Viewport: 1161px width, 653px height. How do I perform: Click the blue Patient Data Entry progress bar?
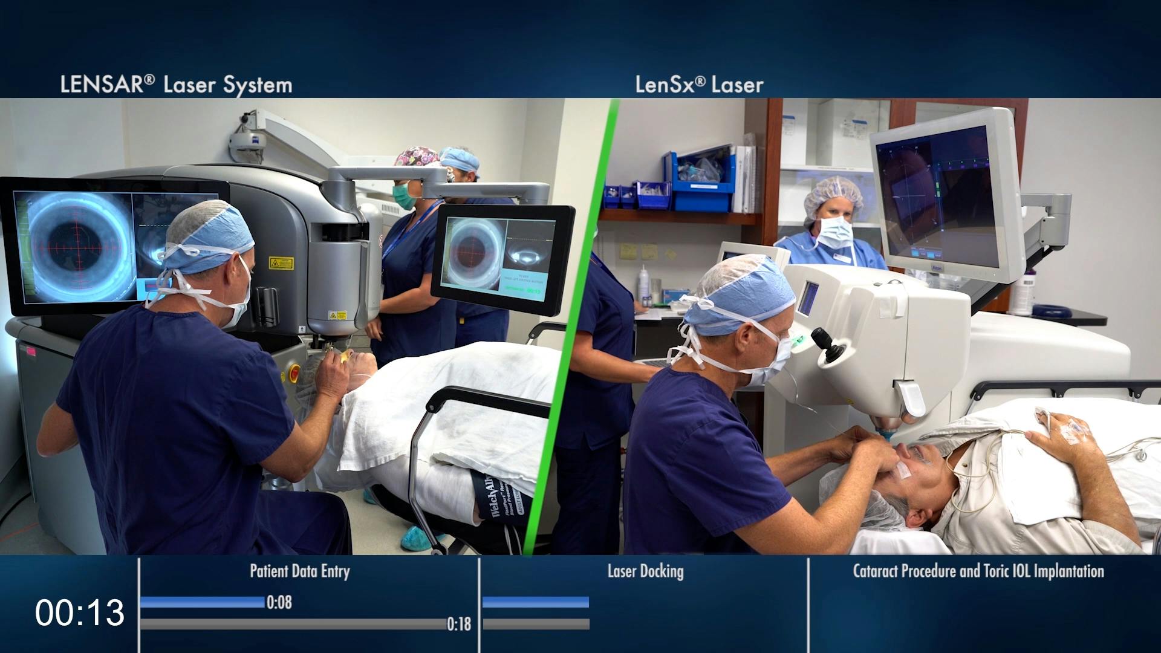click(x=203, y=602)
